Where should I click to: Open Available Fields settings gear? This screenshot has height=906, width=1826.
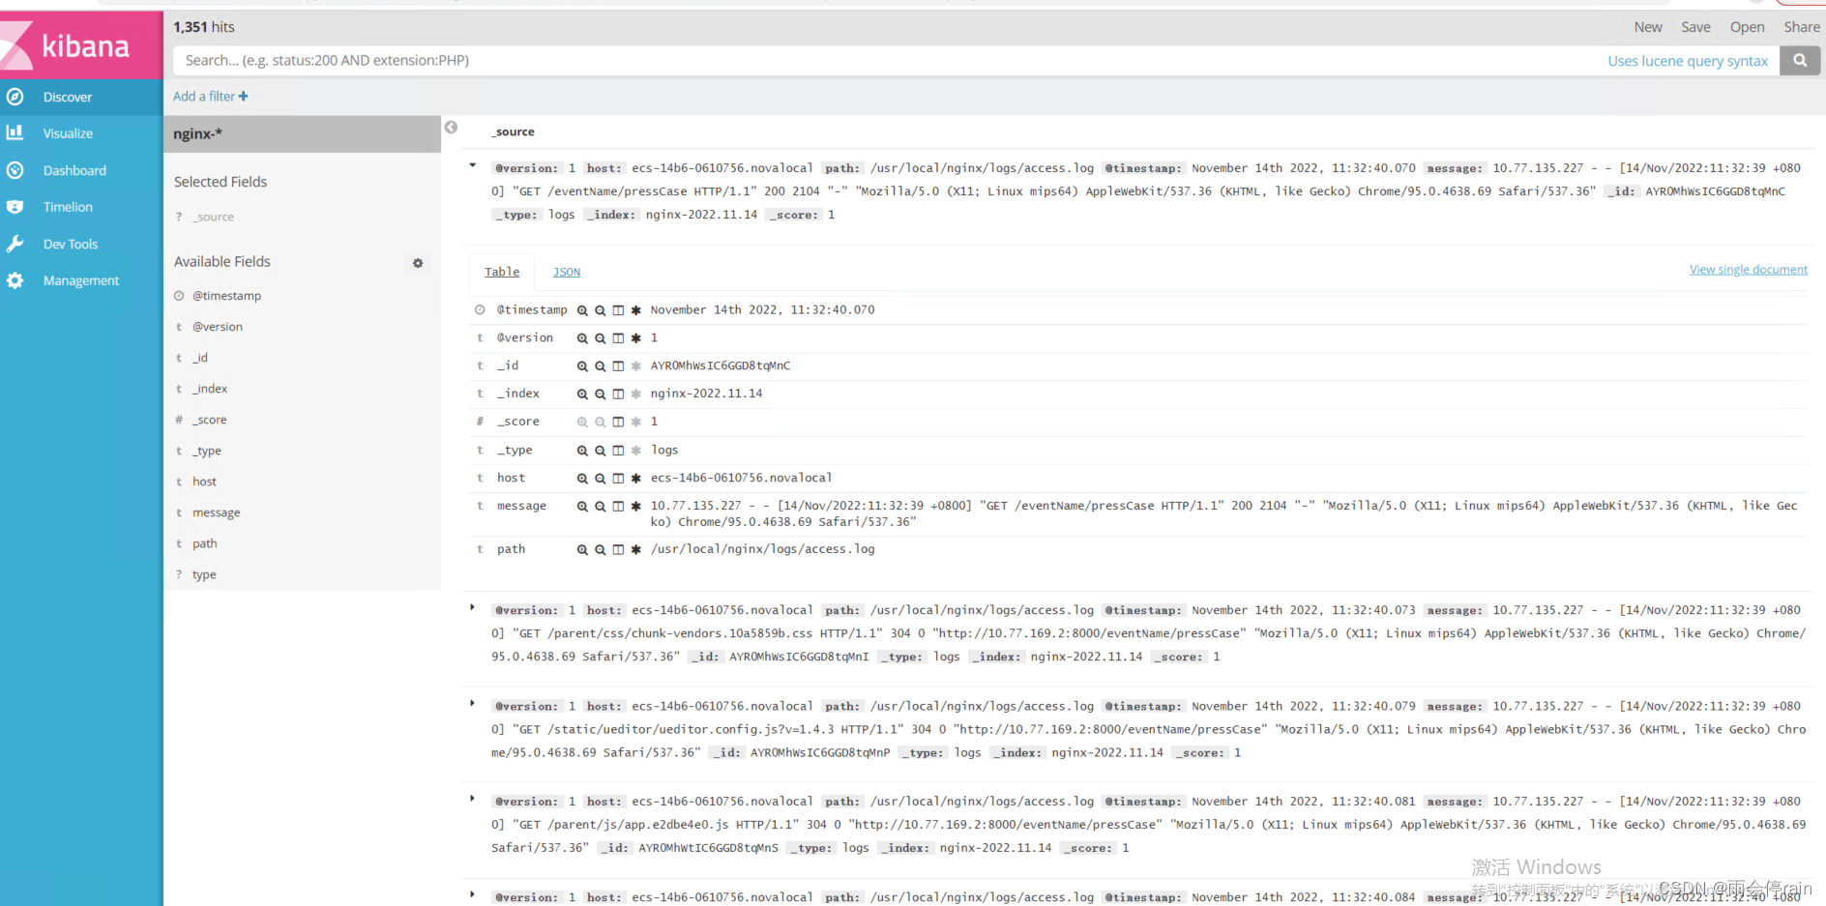pyautogui.click(x=418, y=263)
